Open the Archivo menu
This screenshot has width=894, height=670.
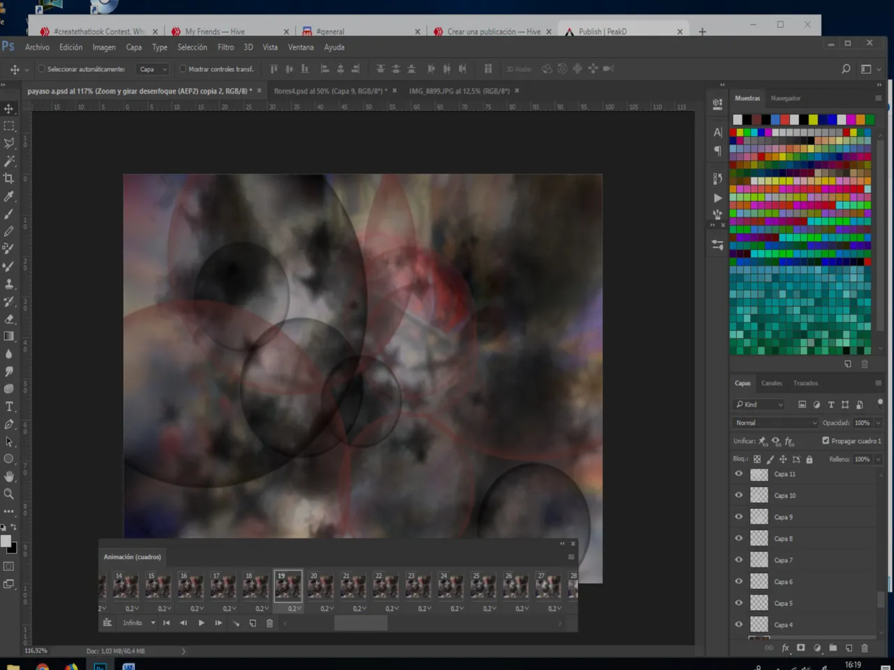point(37,47)
